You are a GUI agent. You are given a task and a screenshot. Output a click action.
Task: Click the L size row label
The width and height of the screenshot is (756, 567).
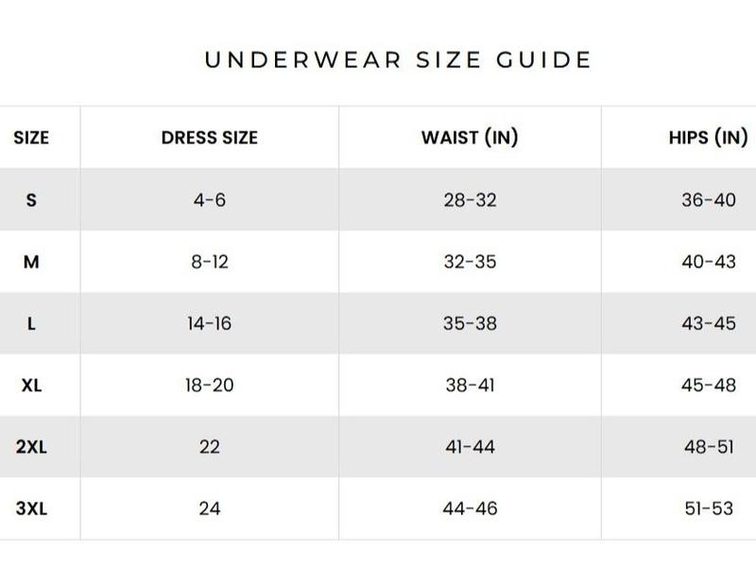pos(31,323)
